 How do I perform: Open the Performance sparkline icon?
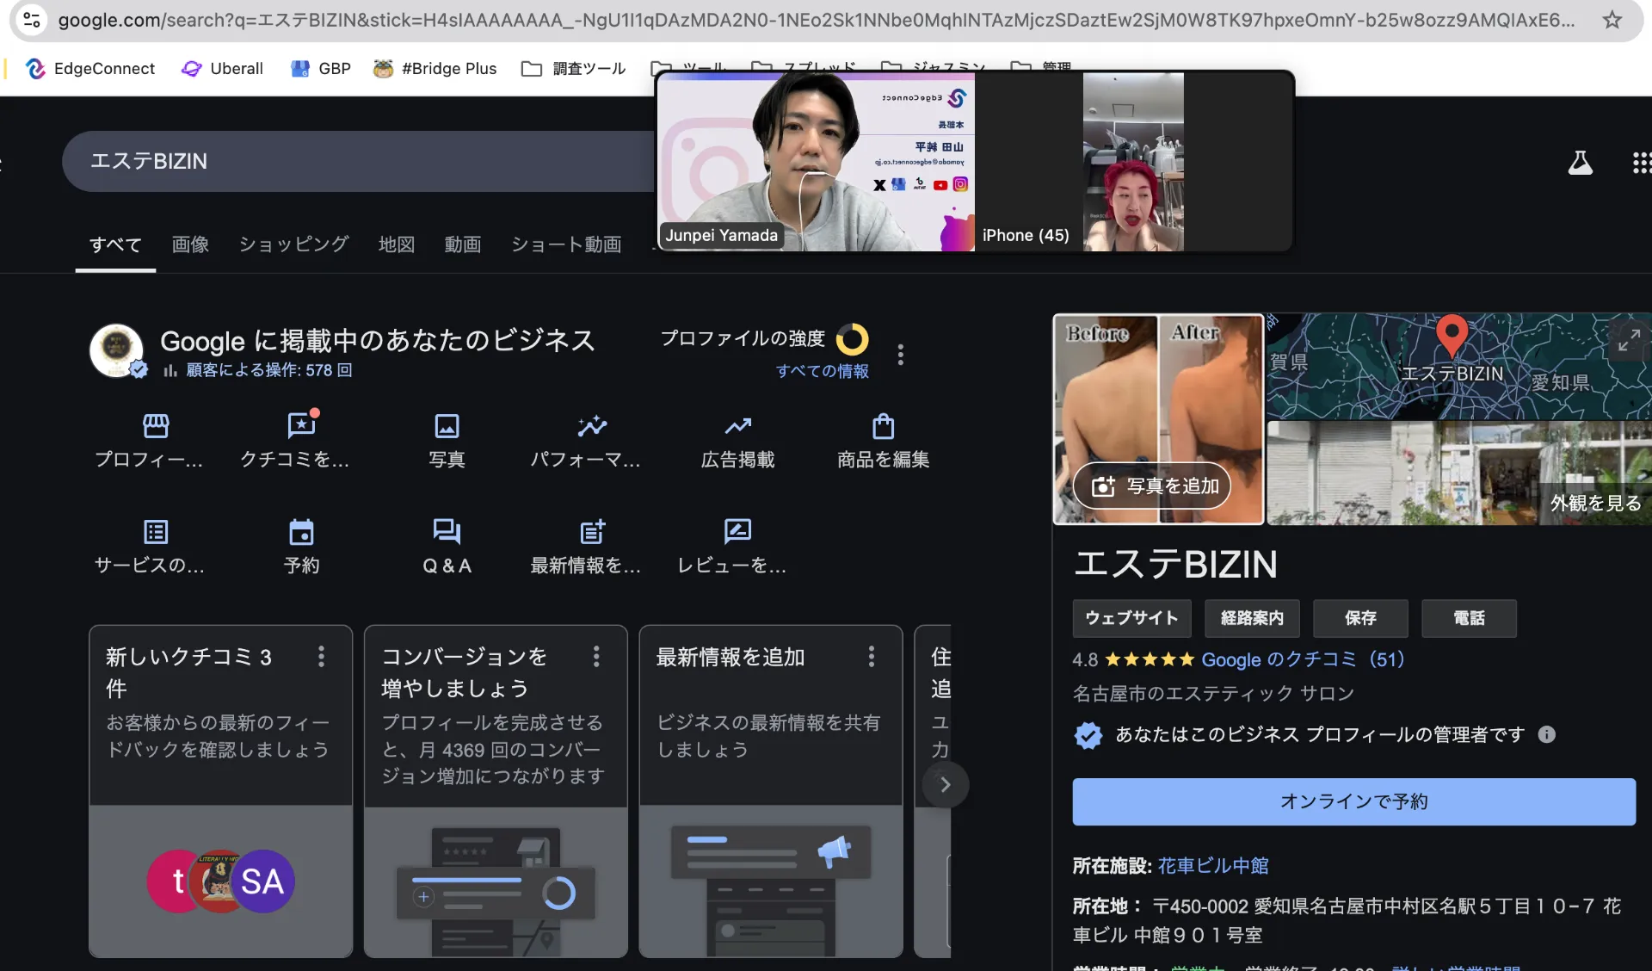(x=592, y=426)
